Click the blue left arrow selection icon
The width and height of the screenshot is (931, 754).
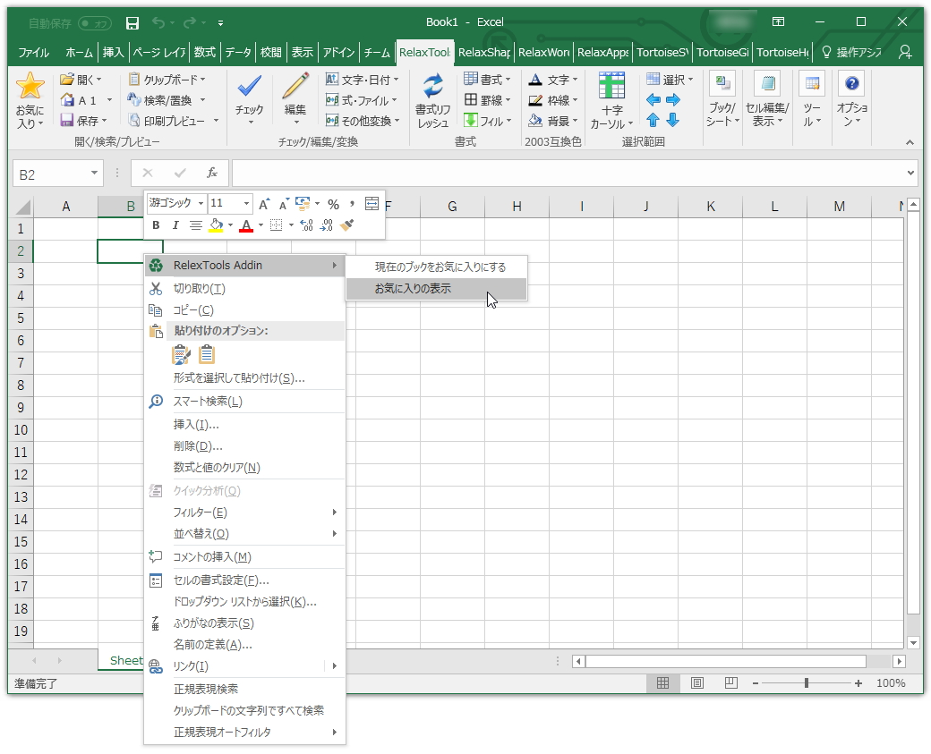coord(653,99)
